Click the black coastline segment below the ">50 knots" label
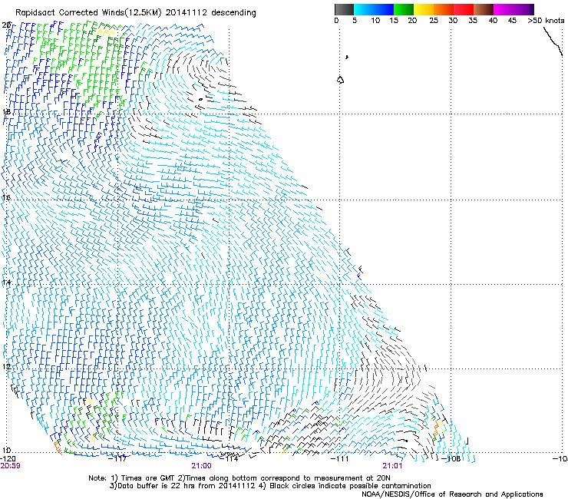The height and width of the screenshot is (499, 568). click(553, 41)
